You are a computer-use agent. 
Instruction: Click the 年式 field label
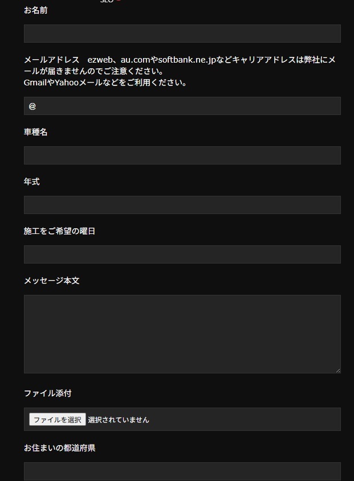coord(32,182)
